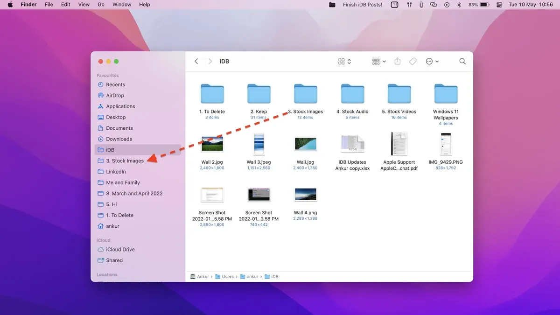Screen dimensions: 560x315
Task: Open the More actions ellipsis menu
Action: 432,61
